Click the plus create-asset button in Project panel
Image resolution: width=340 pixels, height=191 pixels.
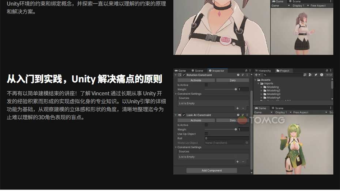pos(256,75)
